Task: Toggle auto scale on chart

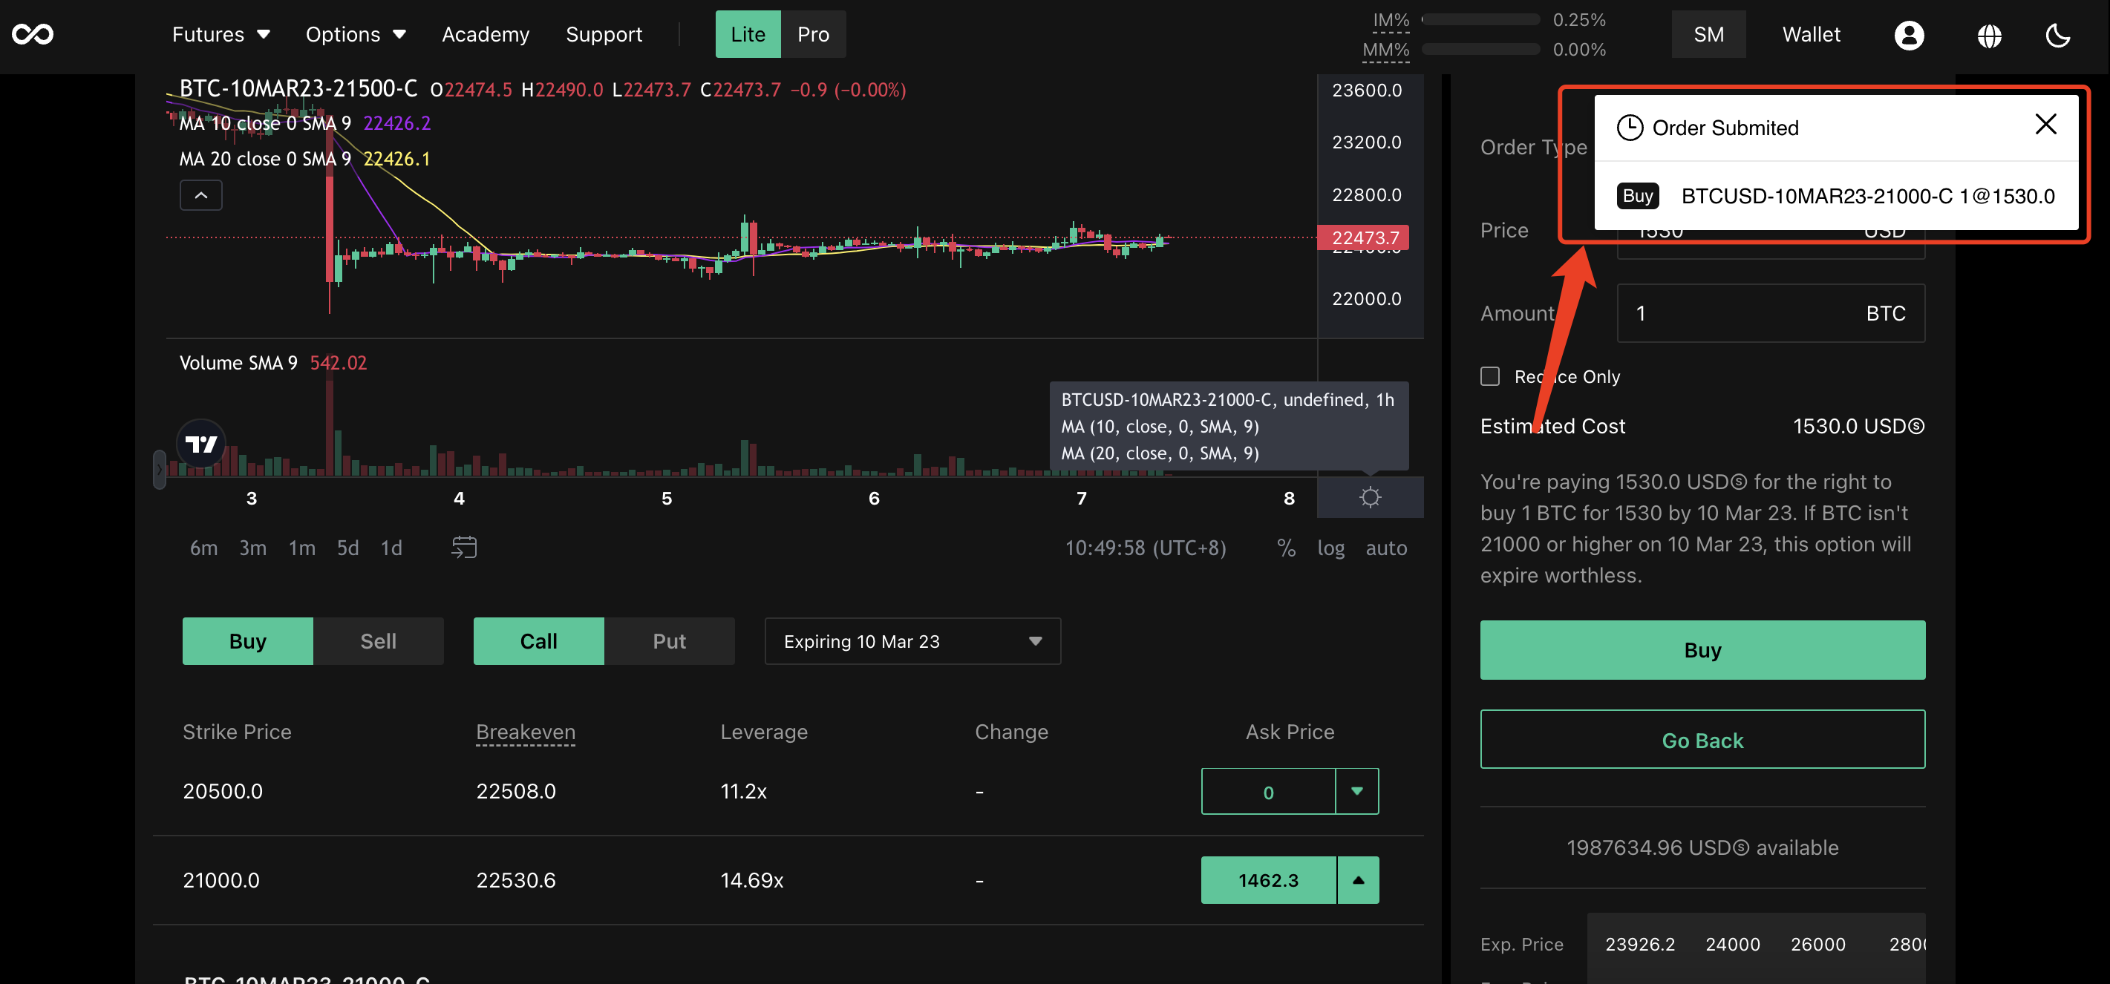Action: tap(1385, 547)
